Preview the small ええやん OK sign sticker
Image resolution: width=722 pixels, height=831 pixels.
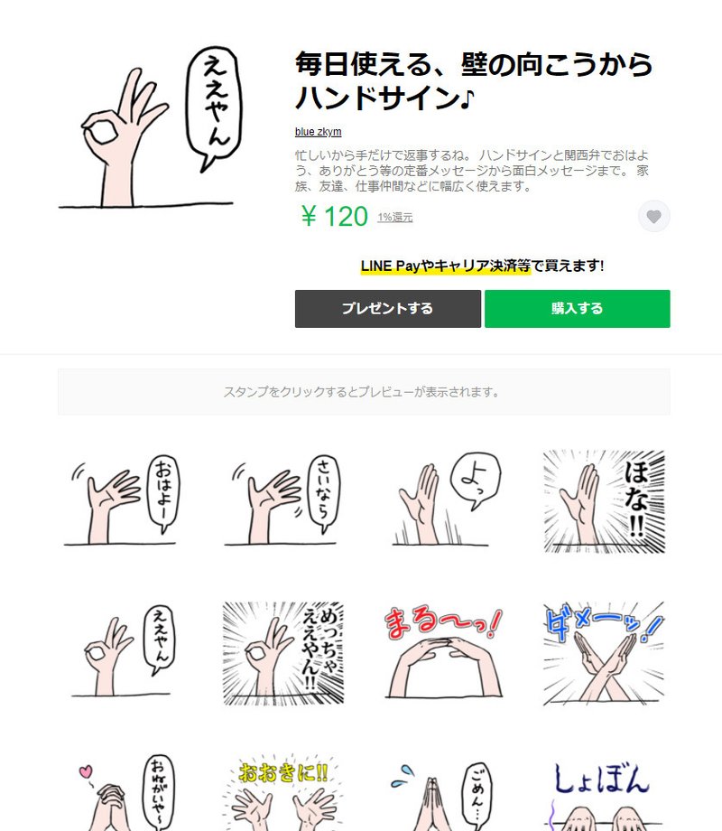[124, 652]
